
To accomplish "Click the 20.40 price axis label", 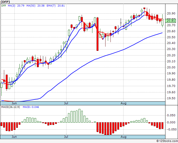I will point(171,43).
